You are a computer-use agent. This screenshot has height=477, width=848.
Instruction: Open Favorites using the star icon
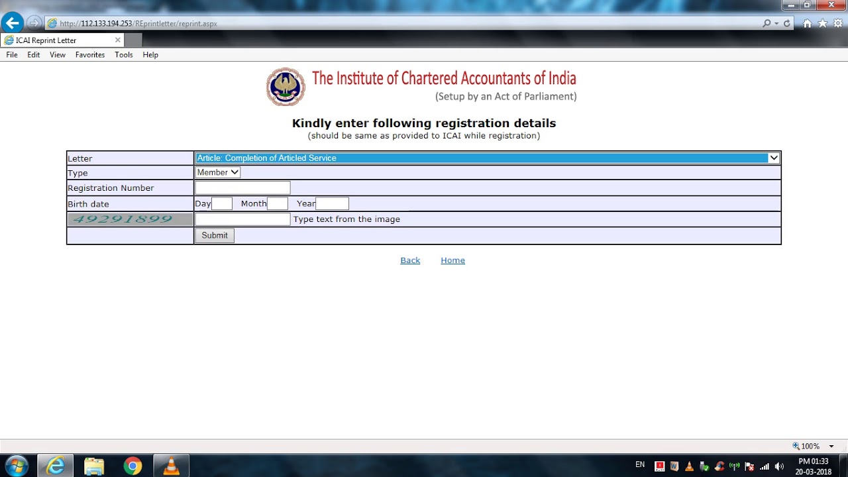(x=823, y=23)
